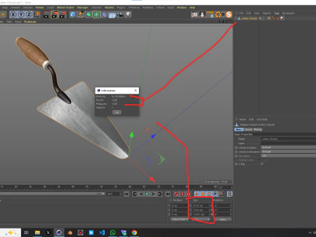Click the framed picture plugin icon
316x237 pixels.
coord(194,14)
